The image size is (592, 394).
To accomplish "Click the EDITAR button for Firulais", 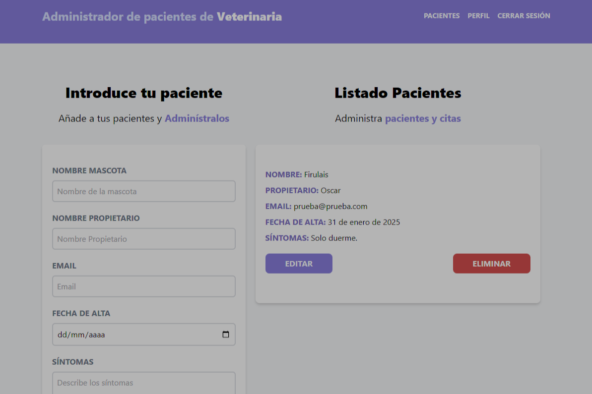I will [299, 264].
